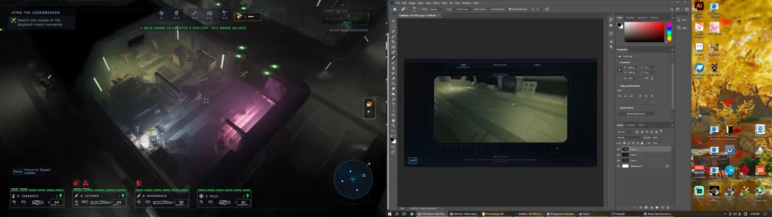Click the Photoshop Home icon
The height and width of the screenshot is (217, 772).
point(395,9)
